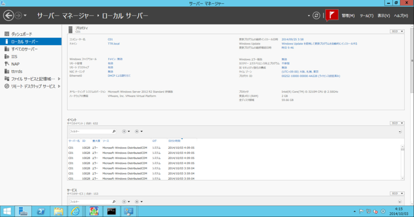Click the down arrow of the events list scrollbar
The image size is (414, 217).
click(x=403, y=178)
